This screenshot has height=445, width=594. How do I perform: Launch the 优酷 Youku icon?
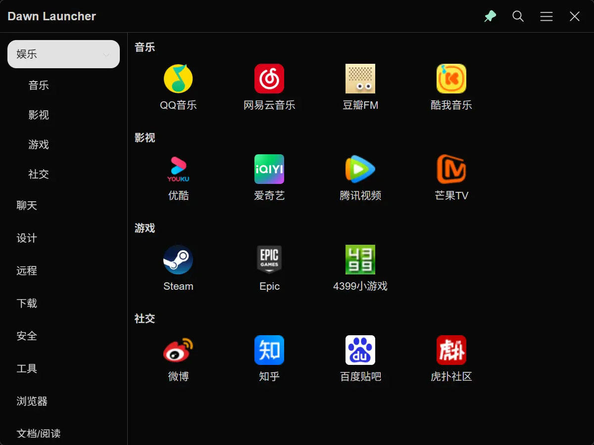click(x=178, y=169)
